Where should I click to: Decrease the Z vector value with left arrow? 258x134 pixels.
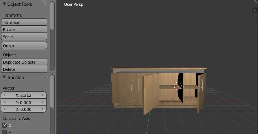click(x=4, y=109)
